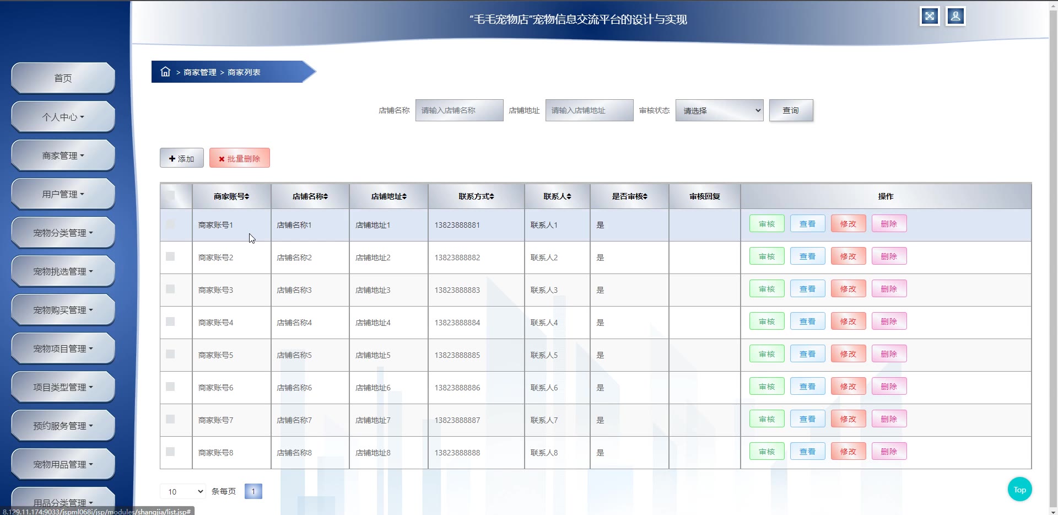Click 删除 button for 商家账号8

889,452
